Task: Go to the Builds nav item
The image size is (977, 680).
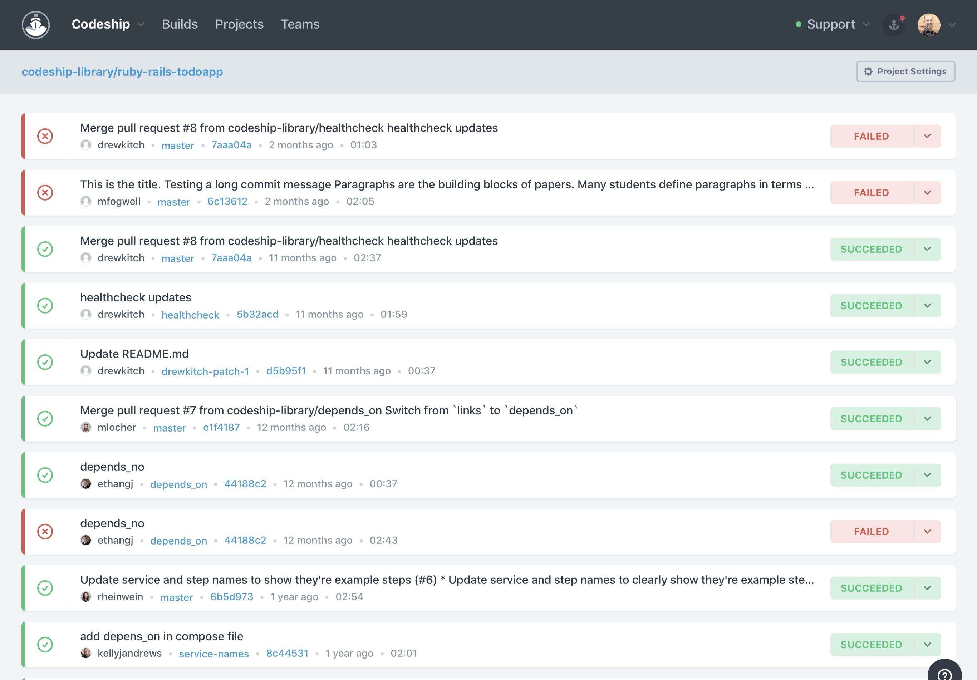Action: (x=180, y=24)
